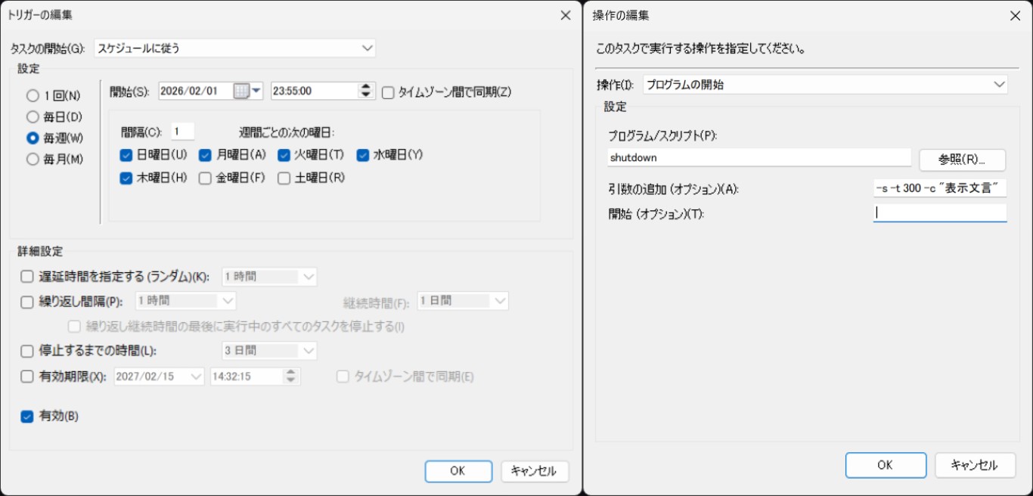The width and height of the screenshot is (1033, 496).
Task: Open the 操作 action type dropdown
Action: pos(998,84)
